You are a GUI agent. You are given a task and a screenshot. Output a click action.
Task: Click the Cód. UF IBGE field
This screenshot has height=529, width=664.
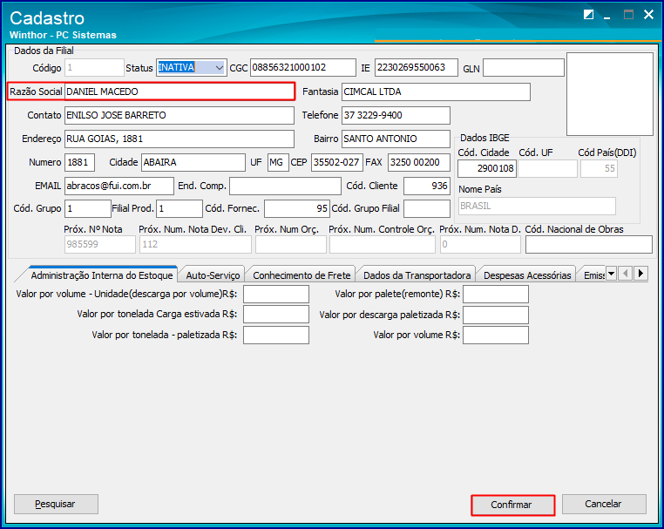point(547,168)
